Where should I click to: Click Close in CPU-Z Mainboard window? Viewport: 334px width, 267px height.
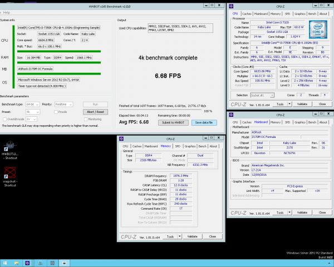(322, 212)
